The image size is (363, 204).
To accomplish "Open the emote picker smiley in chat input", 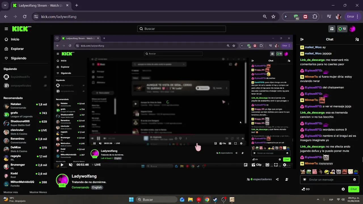I will tap(354, 179).
